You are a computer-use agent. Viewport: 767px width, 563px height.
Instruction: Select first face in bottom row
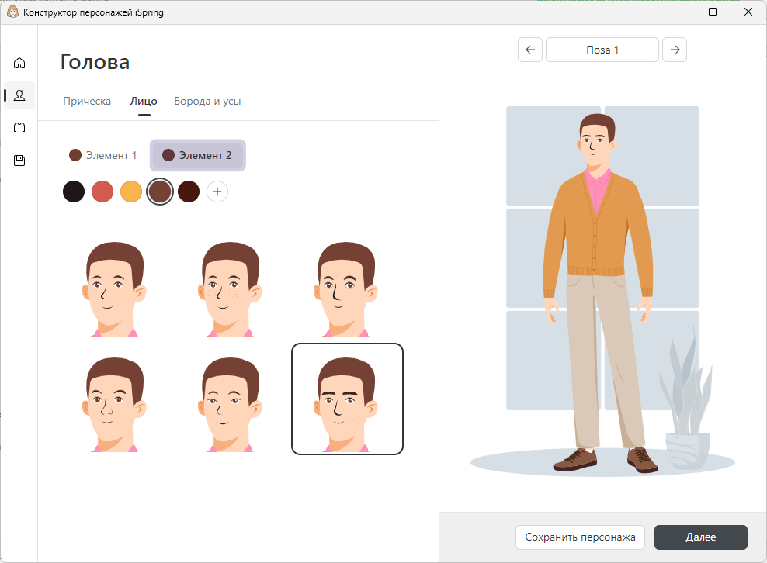[114, 404]
